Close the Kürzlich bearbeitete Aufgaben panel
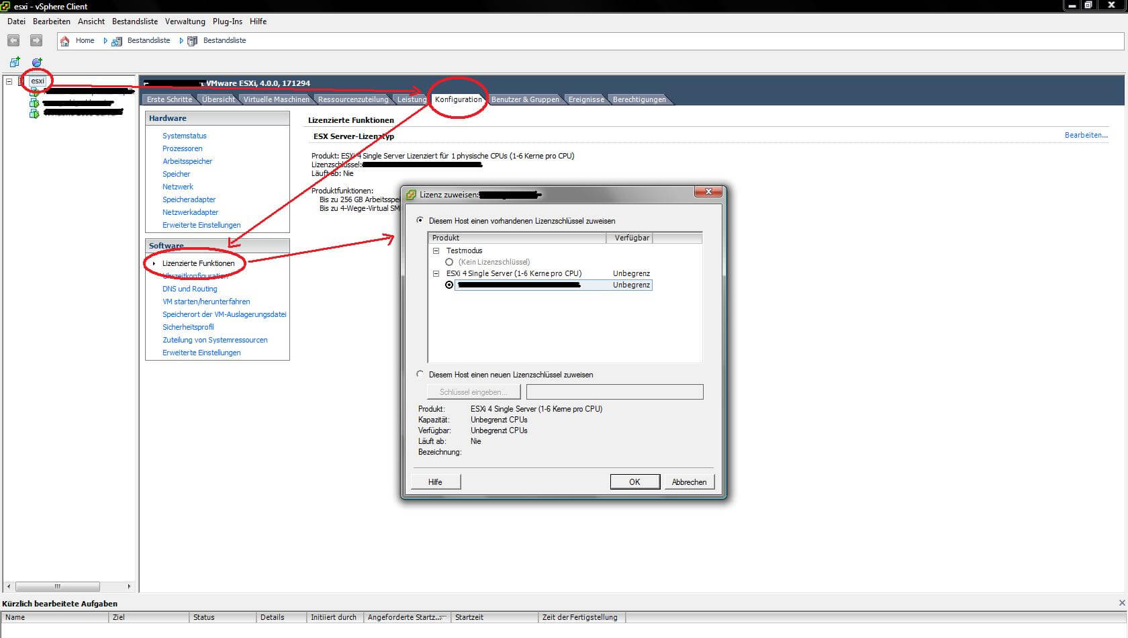The width and height of the screenshot is (1128, 638). 1122,603
